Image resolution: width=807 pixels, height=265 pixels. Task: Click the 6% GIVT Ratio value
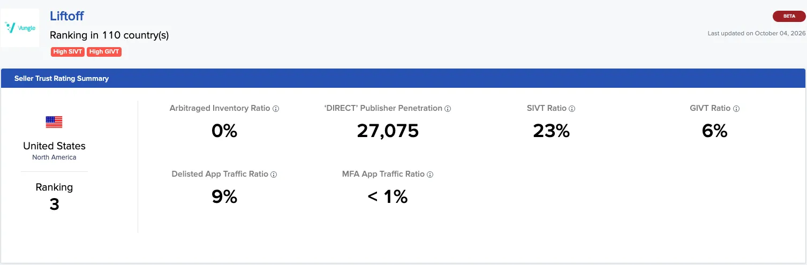click(714, 131)
